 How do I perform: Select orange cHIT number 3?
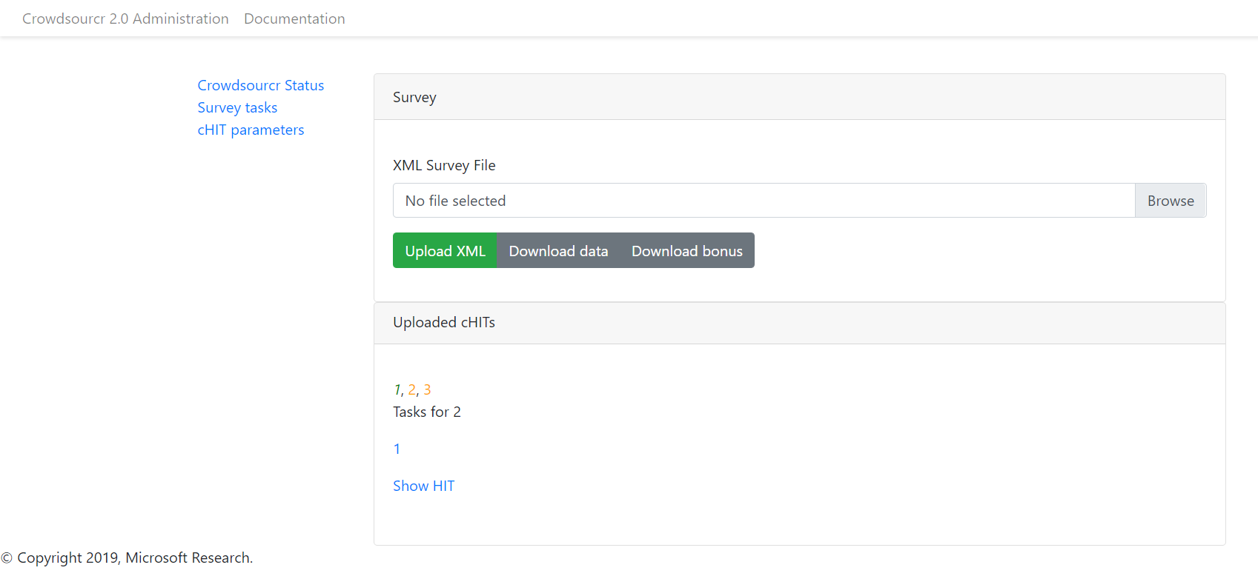(x=427, y=389)
